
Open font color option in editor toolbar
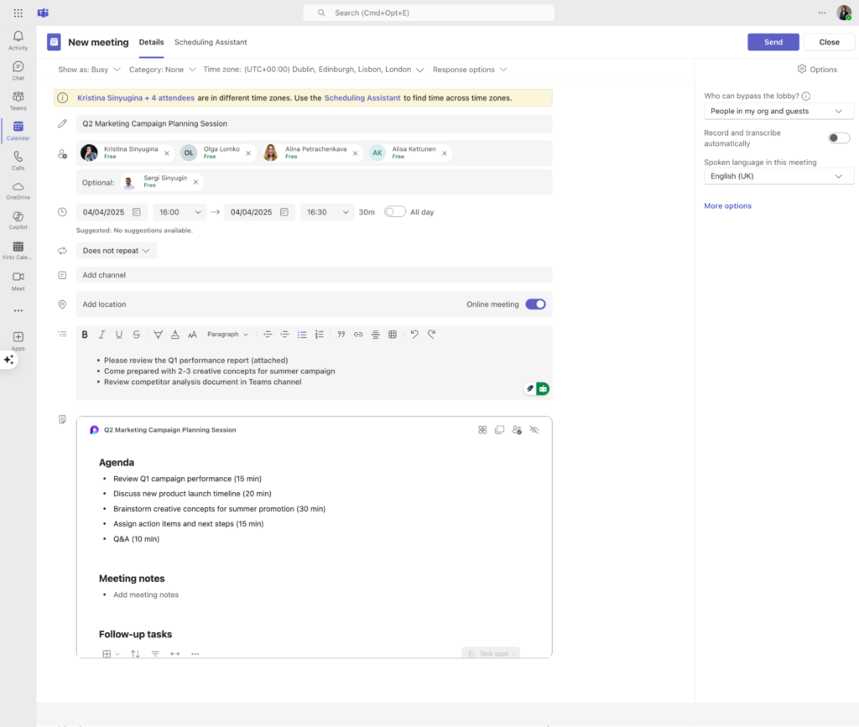click(x=175, y=335)
